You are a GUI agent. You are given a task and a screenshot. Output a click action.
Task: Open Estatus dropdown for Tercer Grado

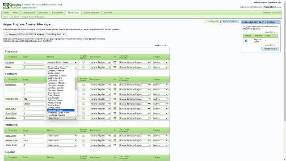click(161, 108)
